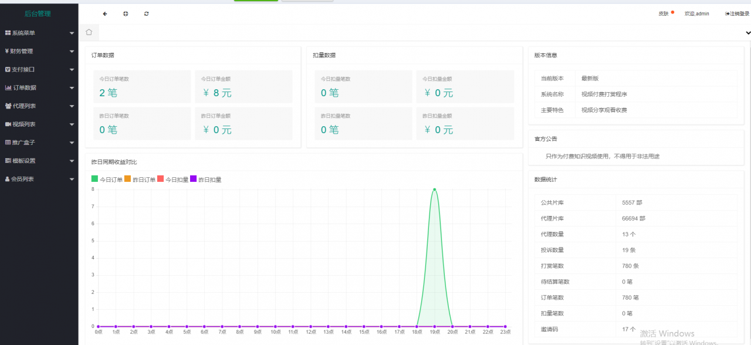Click the 投诉数量 value 19 条
The image size is (751, 345).
[x=629, y=250]
